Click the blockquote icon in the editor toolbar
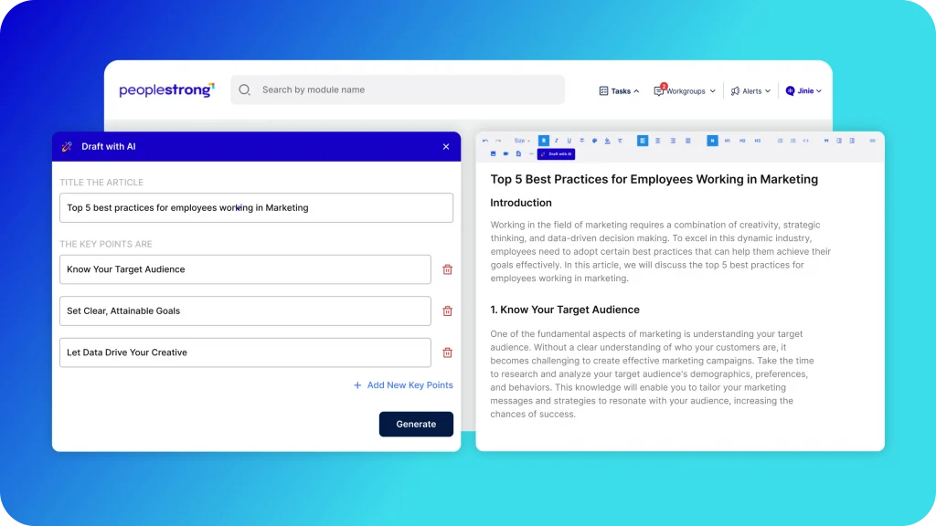Viewport: 936px width, 526px height. pyautogui.click(x=826, y=141)
